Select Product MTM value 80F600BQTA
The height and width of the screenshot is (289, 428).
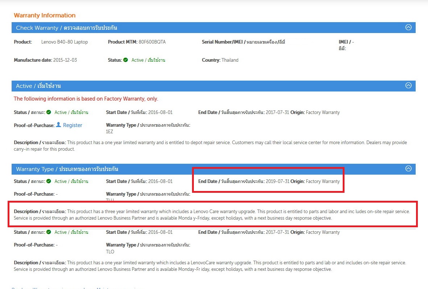point(152,42)
